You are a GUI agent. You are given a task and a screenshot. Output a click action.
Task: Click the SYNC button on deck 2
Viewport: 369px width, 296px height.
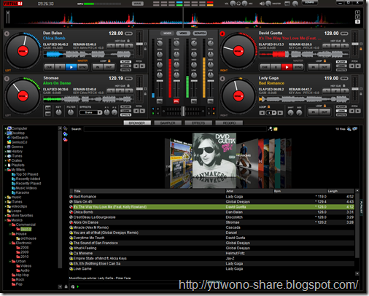pos(298,67)
